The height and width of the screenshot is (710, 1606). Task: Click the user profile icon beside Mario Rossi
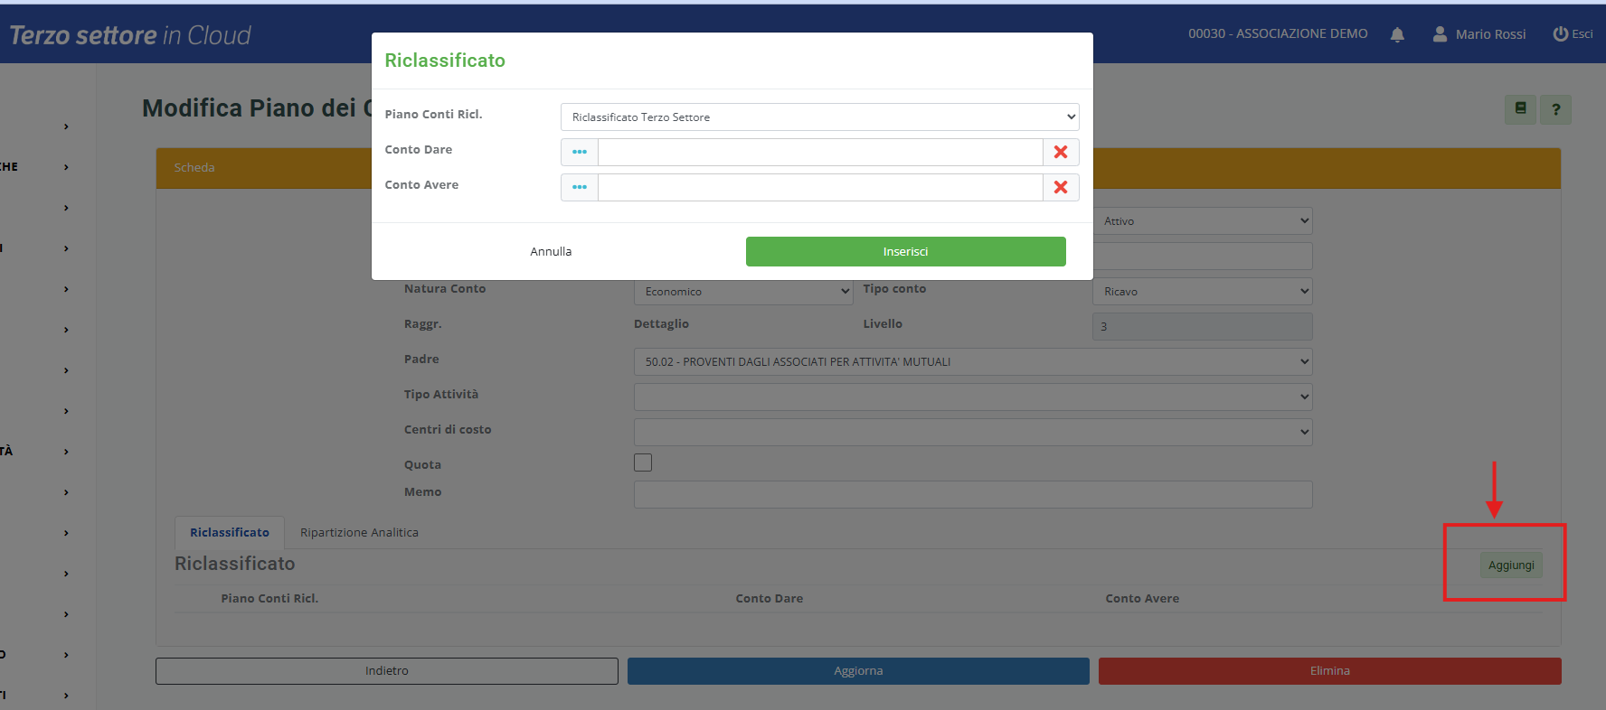click(1440, 34)
